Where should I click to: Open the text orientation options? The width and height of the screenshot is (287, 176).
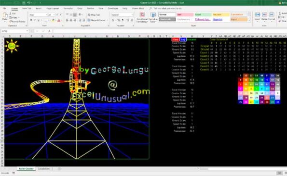point(80,14)
